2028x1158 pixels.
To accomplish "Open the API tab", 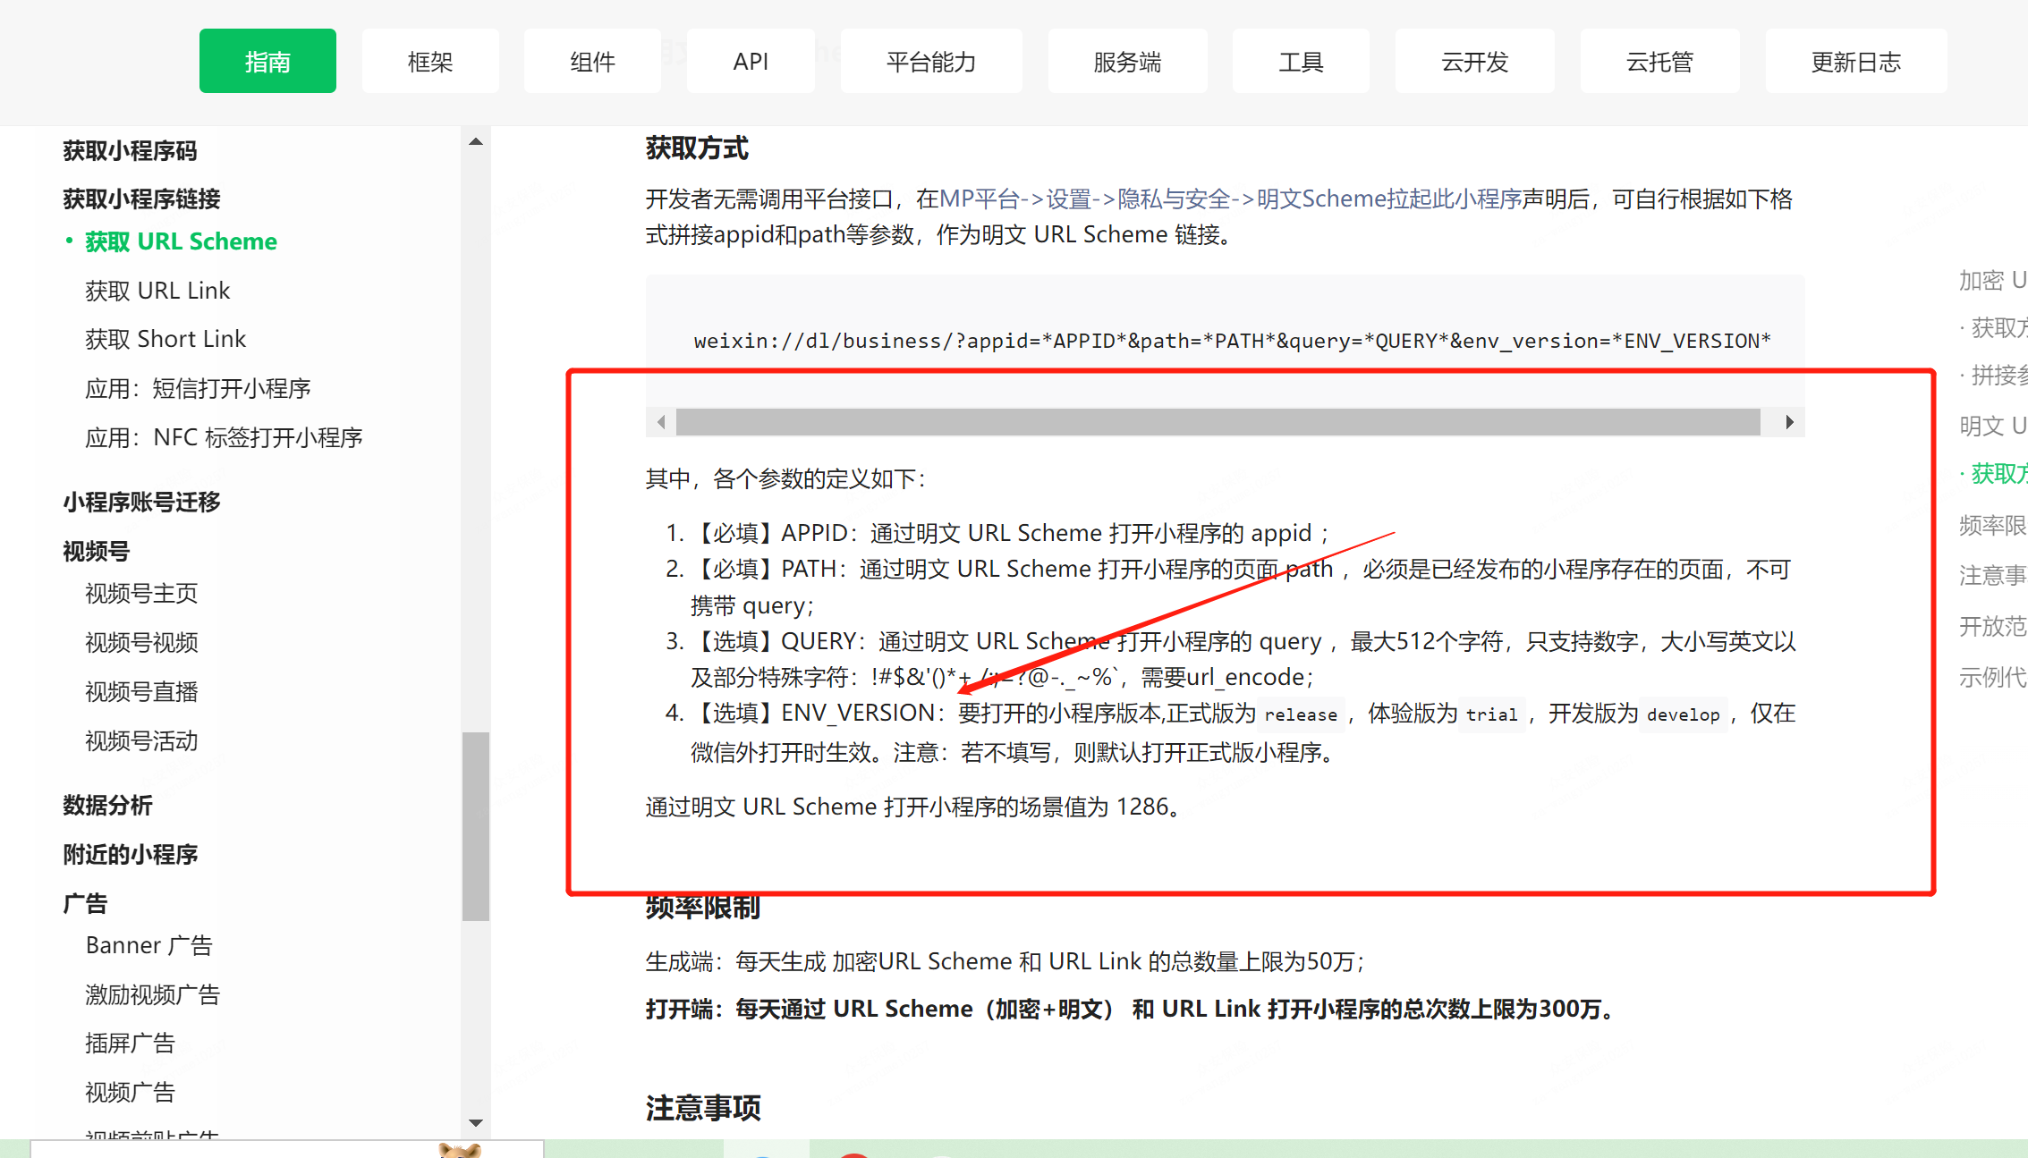I will pos(751,62).
